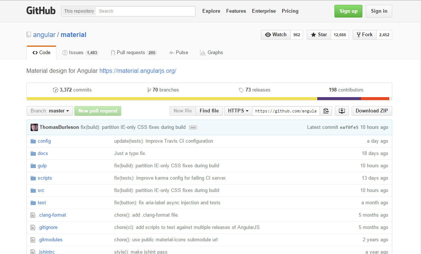This screenshot has height=254, width=421.
Task: Switch to the Code tab
Action: [41, 52]
